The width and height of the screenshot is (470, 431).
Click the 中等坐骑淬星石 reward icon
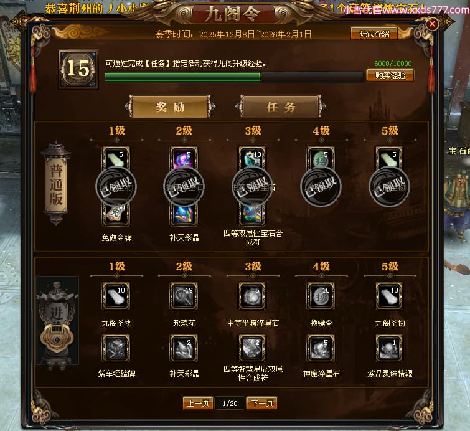tap(252, 296)
